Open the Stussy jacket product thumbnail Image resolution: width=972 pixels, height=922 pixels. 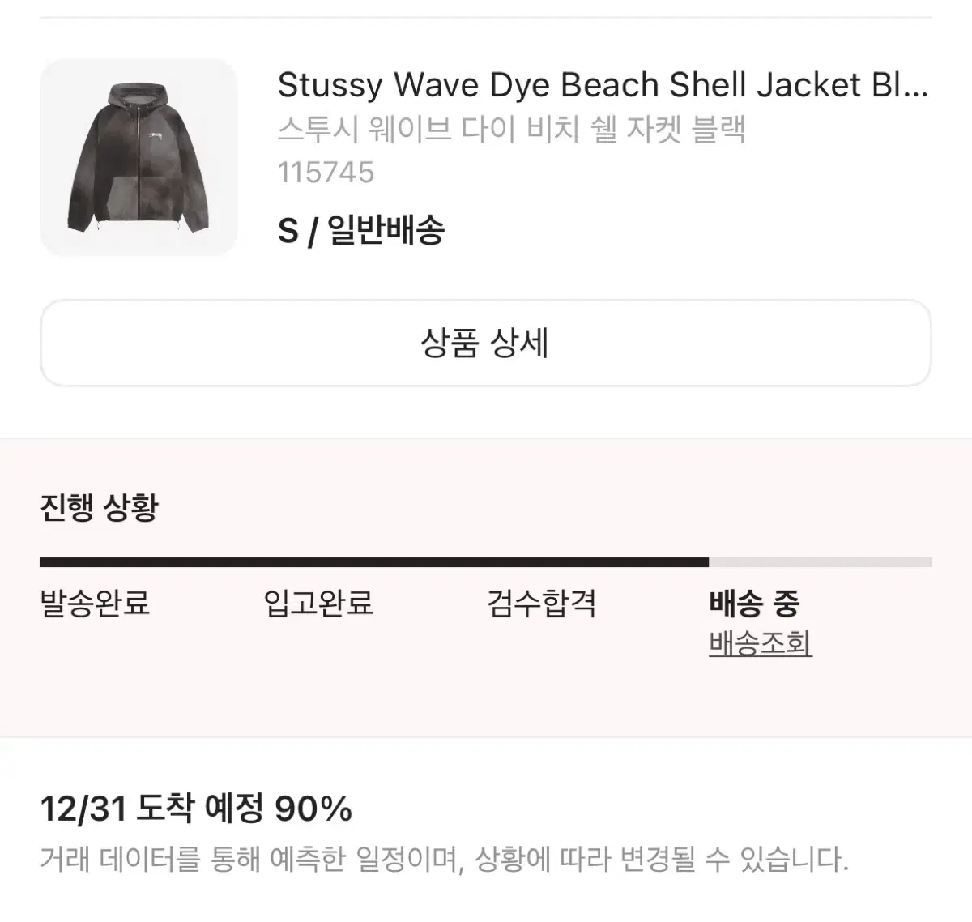point(139,157)
